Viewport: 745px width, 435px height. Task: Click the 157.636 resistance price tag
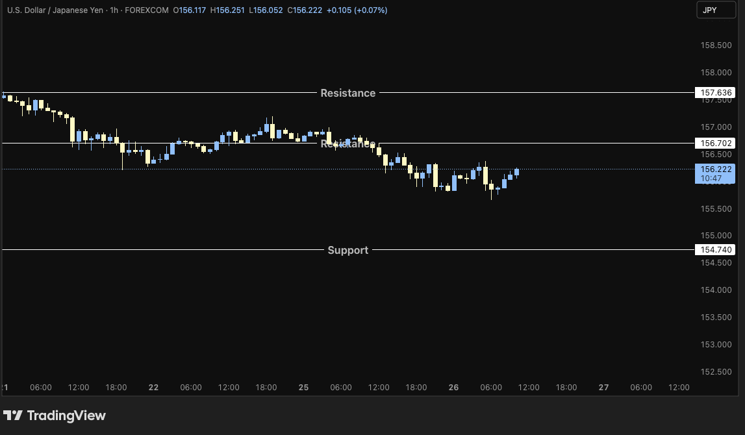pos(716,93)
